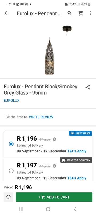This screenshot has width=96, height=215.
Task: Open T&Cs Apply for best price offer
Action: coord(77,151)
